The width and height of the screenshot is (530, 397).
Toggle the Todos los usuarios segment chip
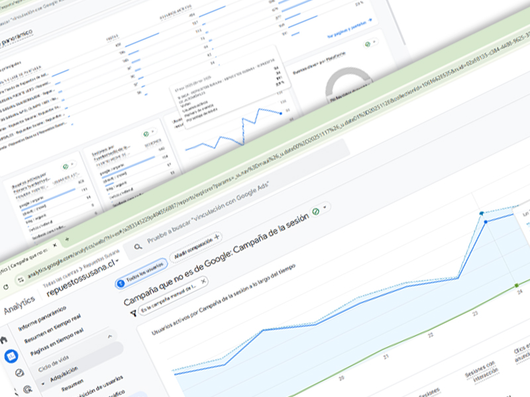[x=140, y=271]
